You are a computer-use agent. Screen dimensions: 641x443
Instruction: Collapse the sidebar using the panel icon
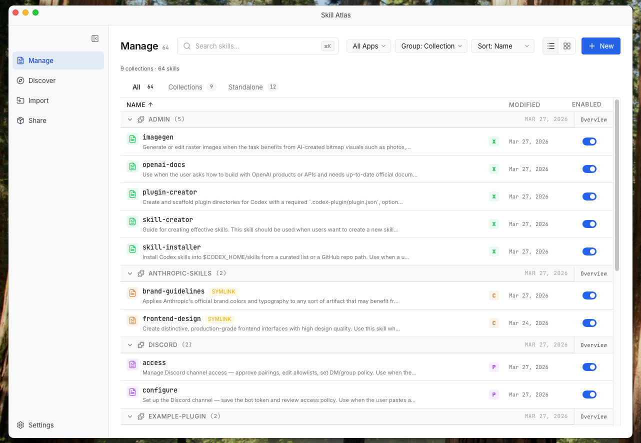tap(94, 38)
